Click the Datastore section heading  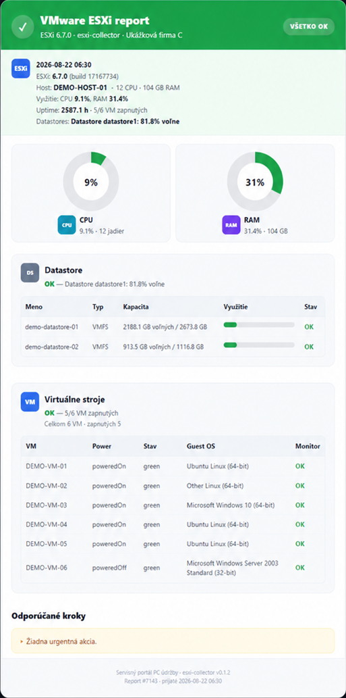[63, 270]
